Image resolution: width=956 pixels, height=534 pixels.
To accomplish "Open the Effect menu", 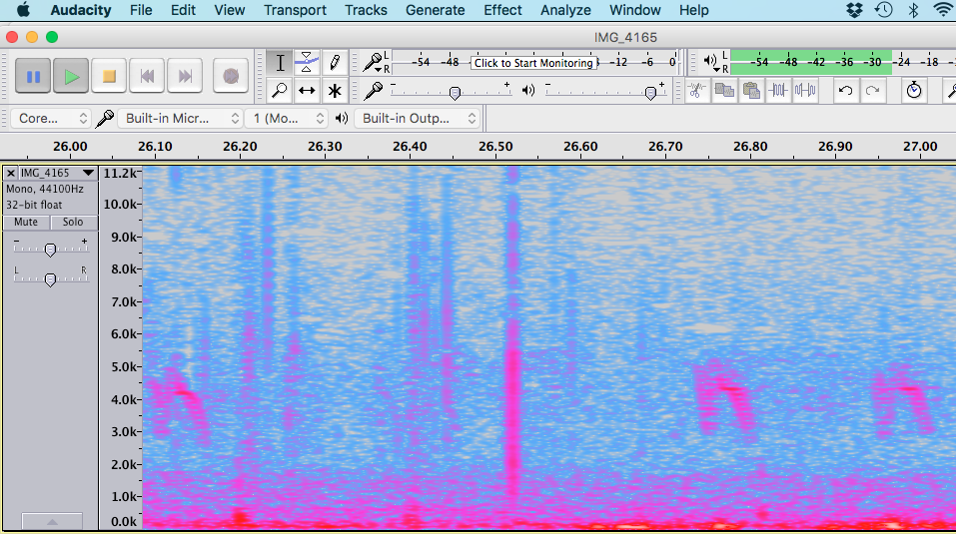I will [x=502, y=10].
